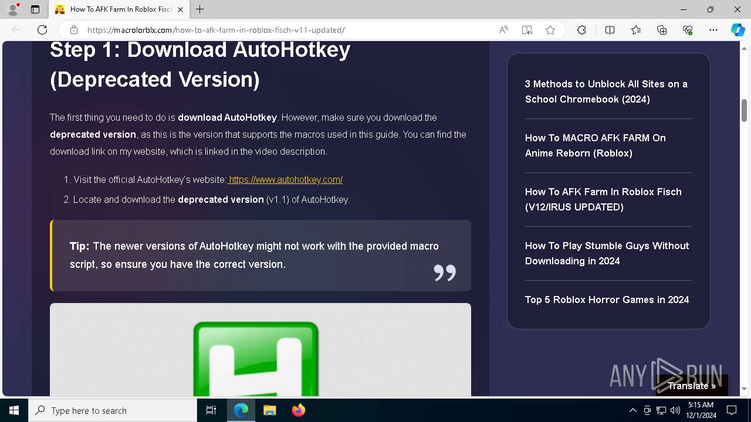
Task: Click the browser back arrow
Action: tap(16, 30)
